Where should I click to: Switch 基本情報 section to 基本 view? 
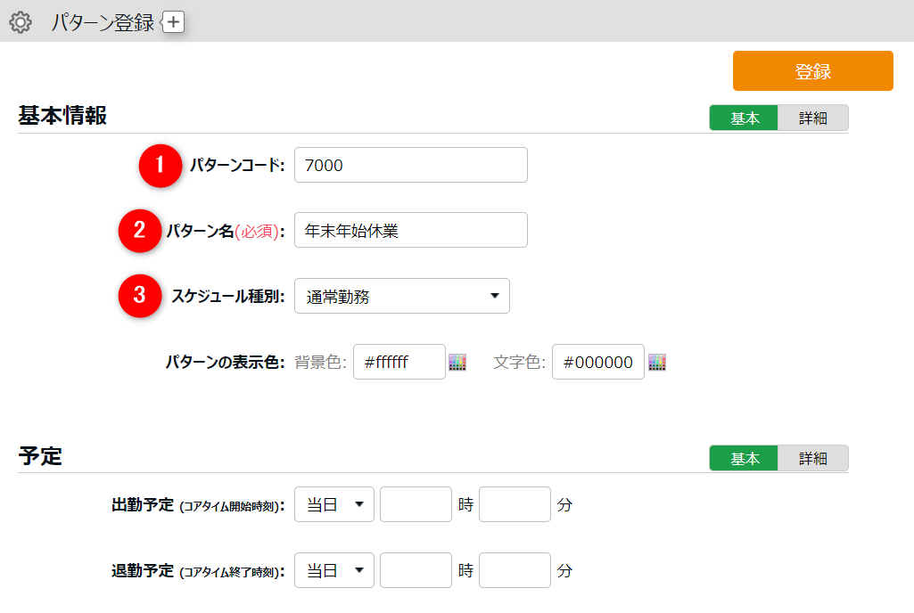coord(744,119)
